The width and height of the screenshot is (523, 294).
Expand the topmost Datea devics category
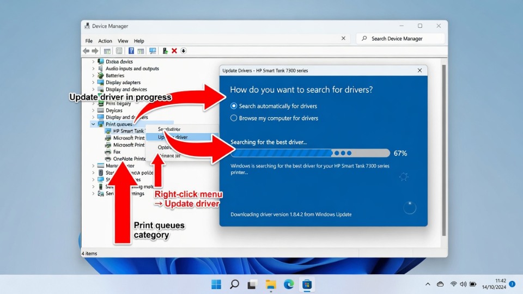click(93, 62)
